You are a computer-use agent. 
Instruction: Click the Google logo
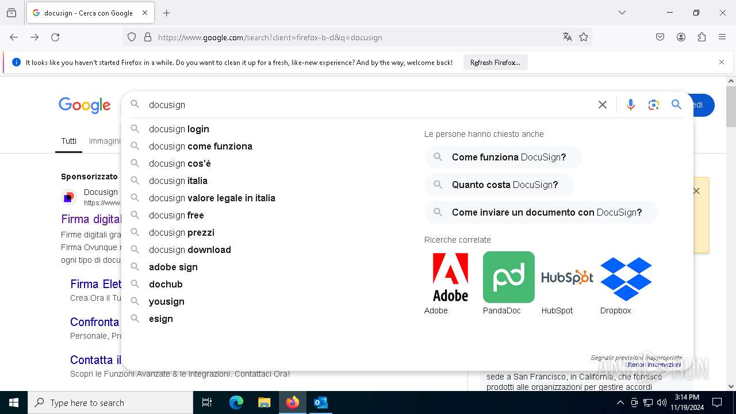click(x=85, y=105)
